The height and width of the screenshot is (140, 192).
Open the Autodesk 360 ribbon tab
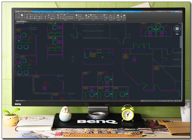pyautogui.click(x=48, y=13)
